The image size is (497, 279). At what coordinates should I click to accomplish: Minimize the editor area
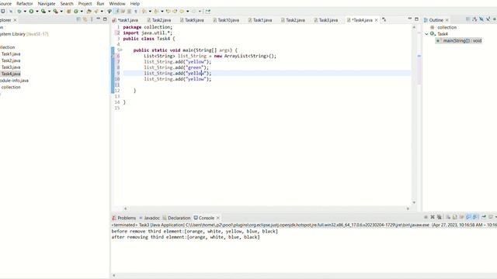point(409,19)
